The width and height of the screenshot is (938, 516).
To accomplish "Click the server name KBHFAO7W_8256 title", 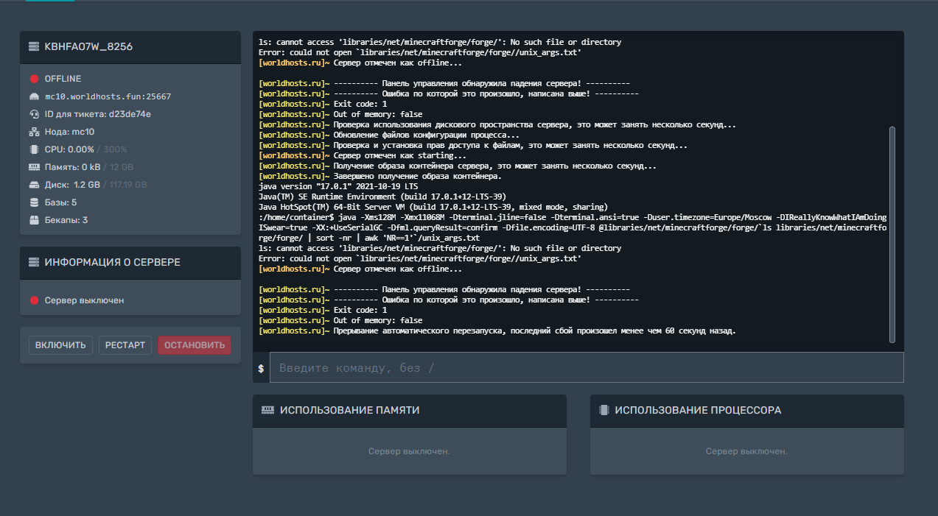I will (x=88, y=47).
